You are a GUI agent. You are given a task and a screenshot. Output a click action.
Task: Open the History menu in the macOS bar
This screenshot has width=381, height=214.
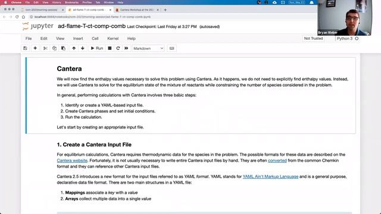tap(57, 2)
